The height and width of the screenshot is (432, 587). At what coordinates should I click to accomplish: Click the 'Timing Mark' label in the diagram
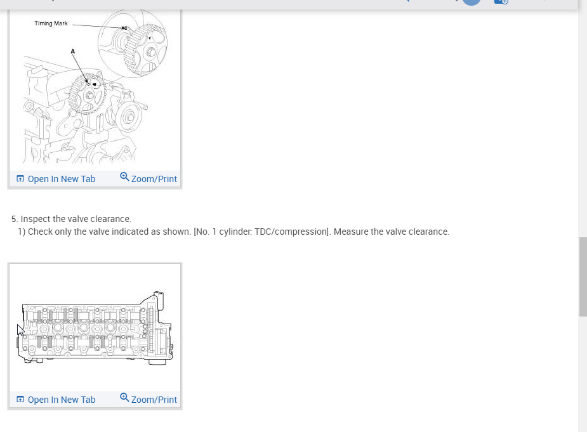(x=51, y=23)
